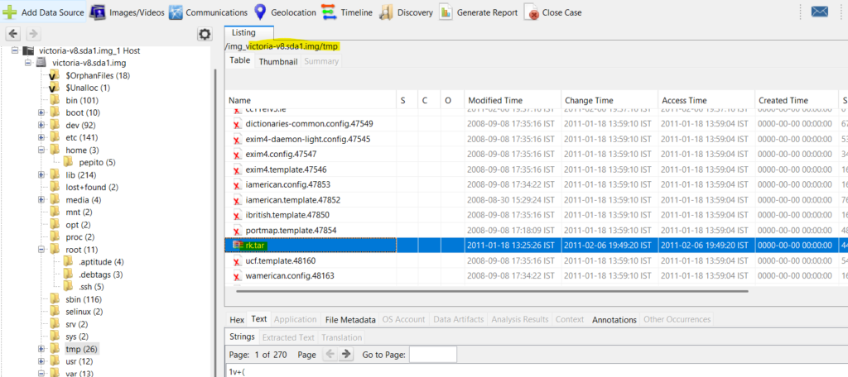Expand the dev (92) folder
The width and height of the screenshot is (848, 377).
(41, 126)
